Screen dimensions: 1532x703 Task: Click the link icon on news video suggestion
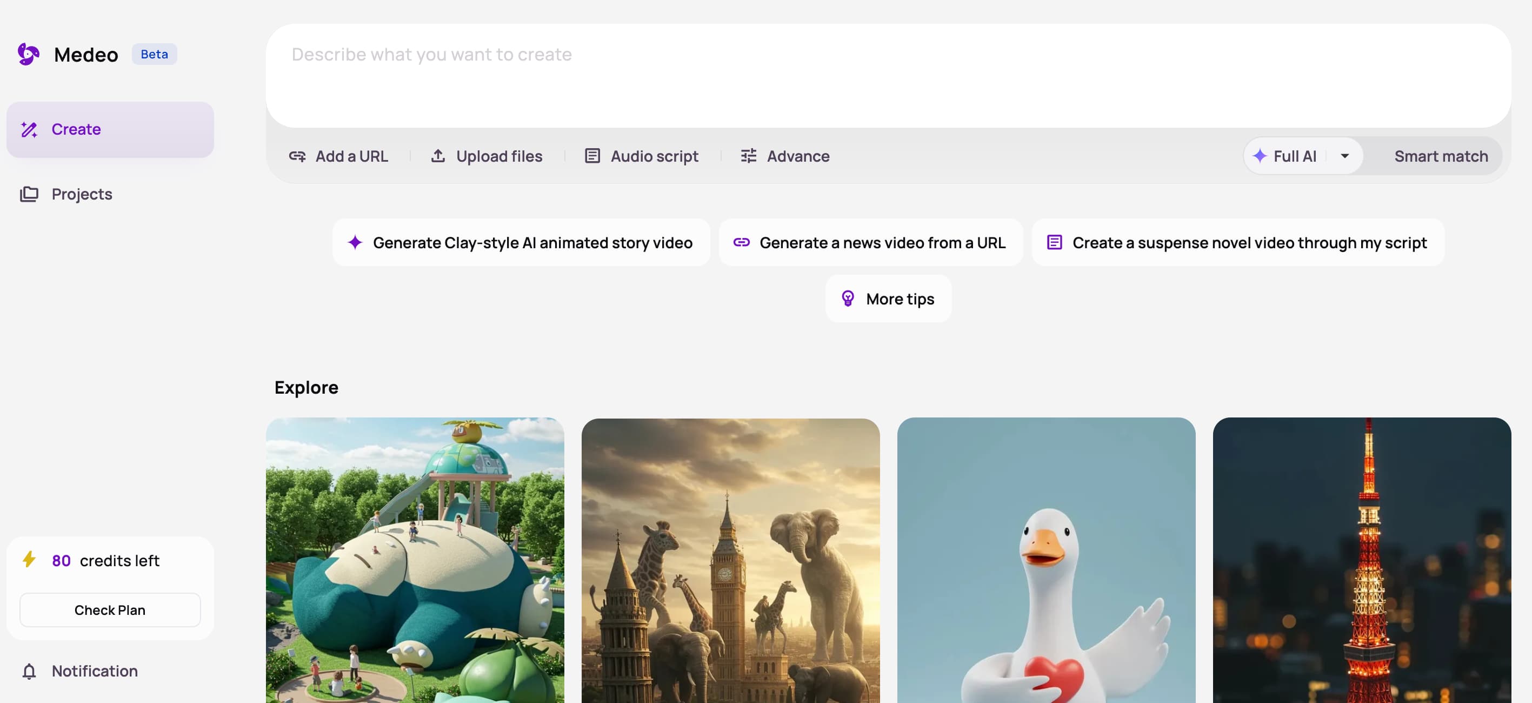pos(742,242)
